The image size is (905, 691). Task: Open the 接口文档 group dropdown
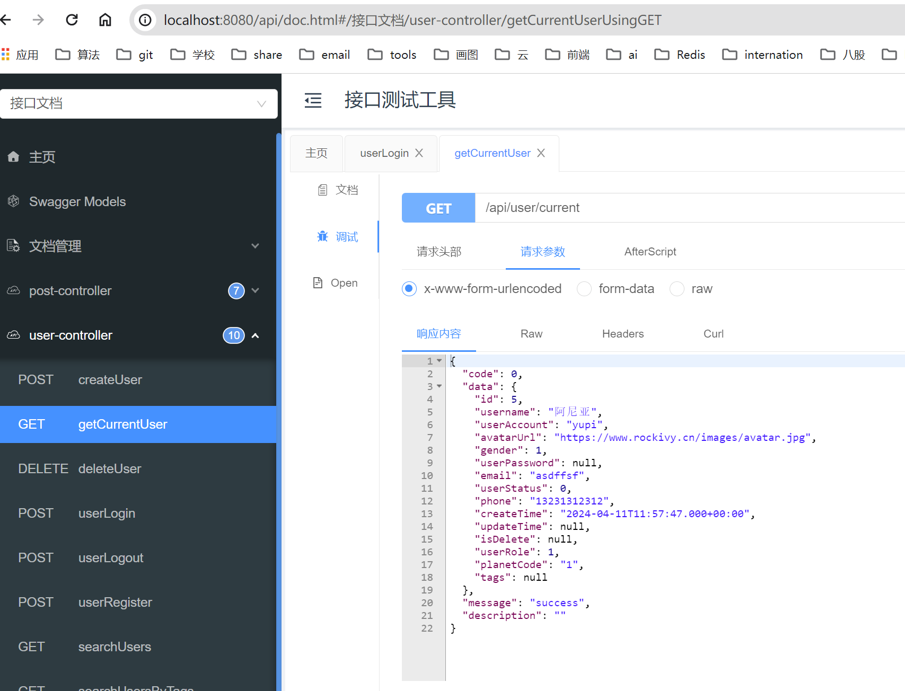[x=139, y=103]
